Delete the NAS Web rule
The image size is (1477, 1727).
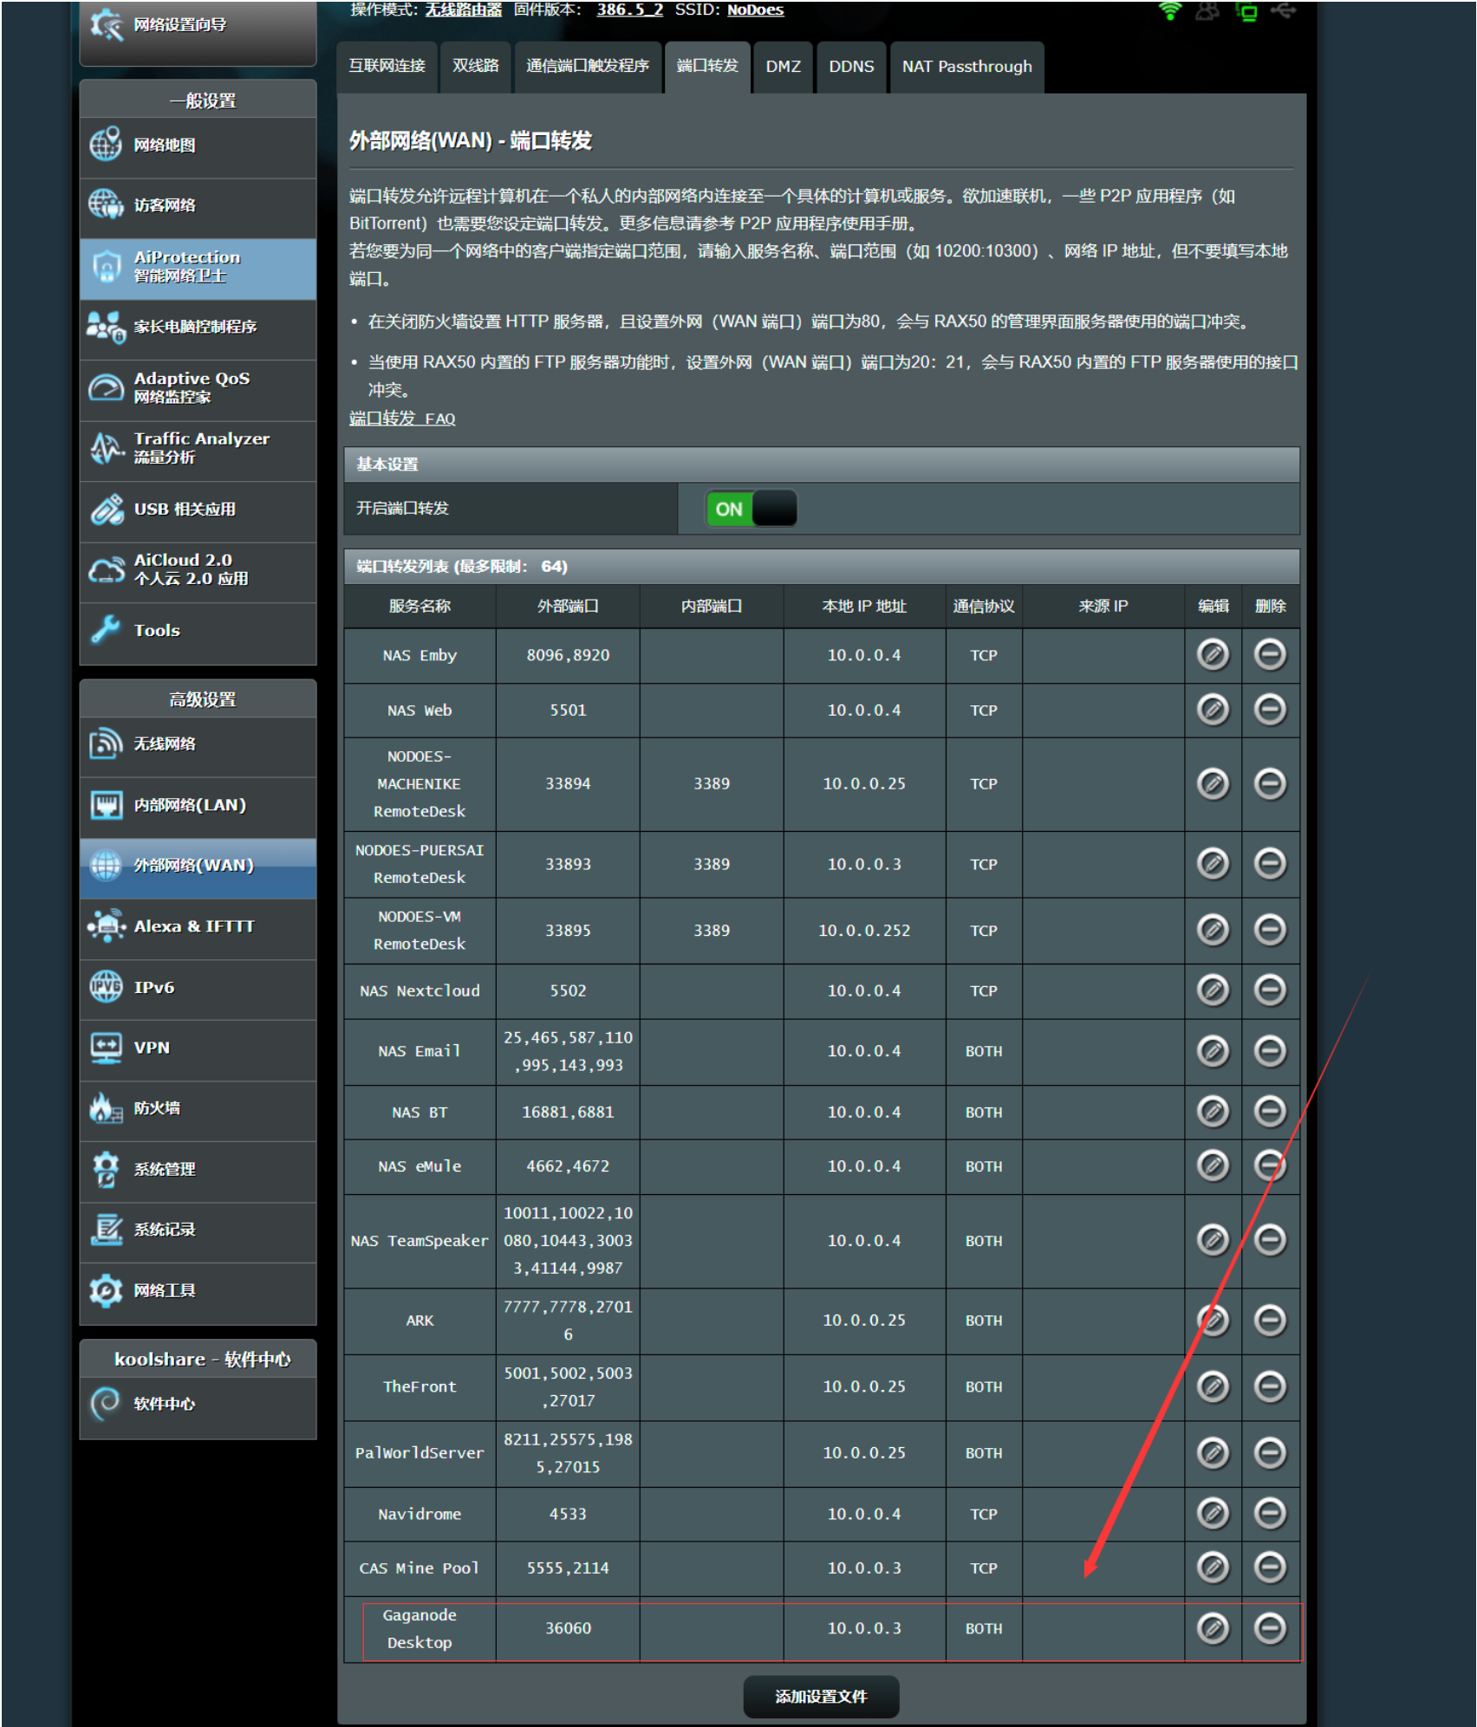(1270, 710)
